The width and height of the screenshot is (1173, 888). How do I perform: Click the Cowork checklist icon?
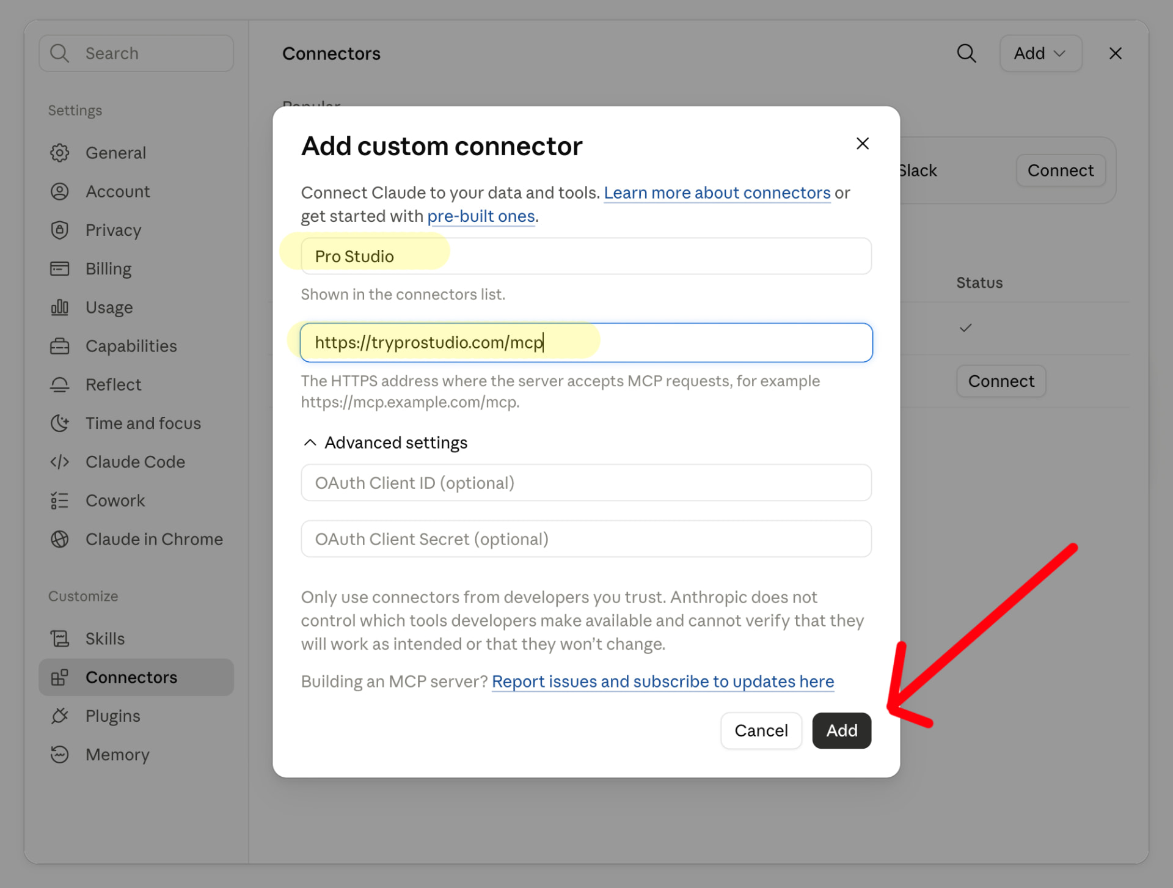[59, 501]
